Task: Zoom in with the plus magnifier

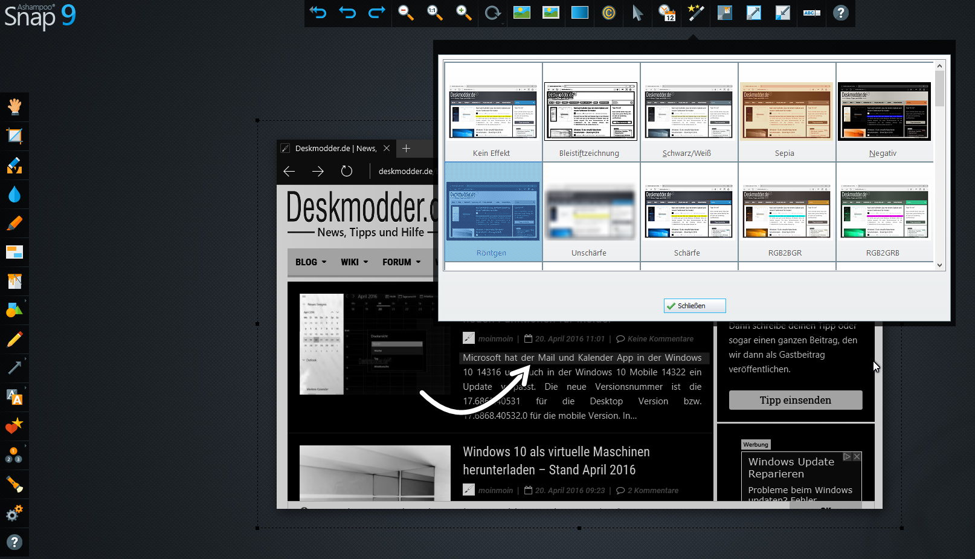Action: (463, 13)
